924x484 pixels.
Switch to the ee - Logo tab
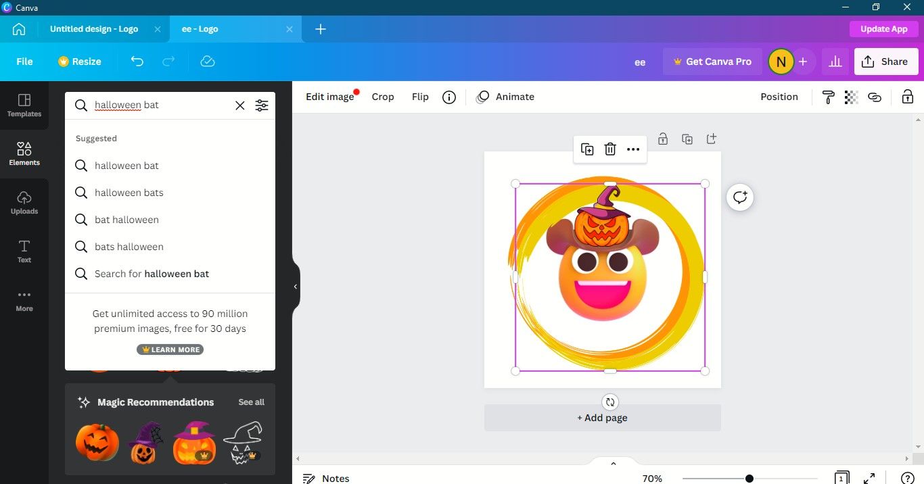pos(200,29)
